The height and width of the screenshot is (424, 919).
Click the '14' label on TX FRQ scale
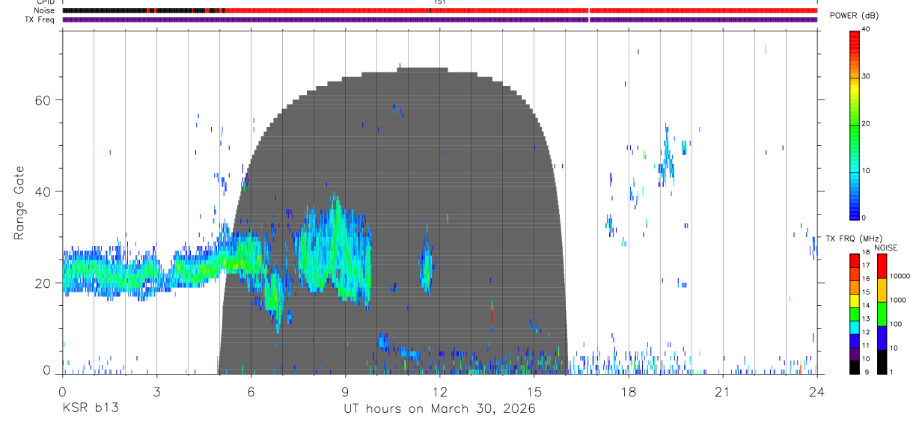(x=866, y=305)
